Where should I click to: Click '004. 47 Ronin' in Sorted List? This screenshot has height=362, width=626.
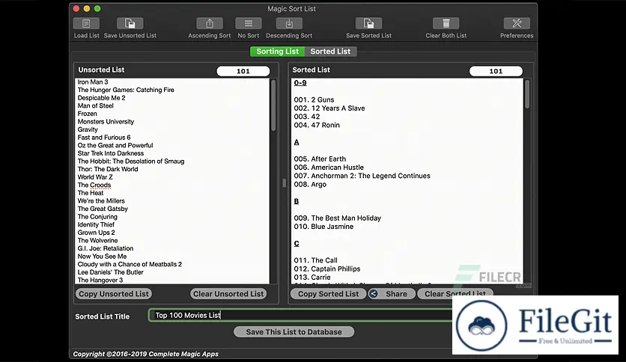pyautogui.click(x=317, y=125)
